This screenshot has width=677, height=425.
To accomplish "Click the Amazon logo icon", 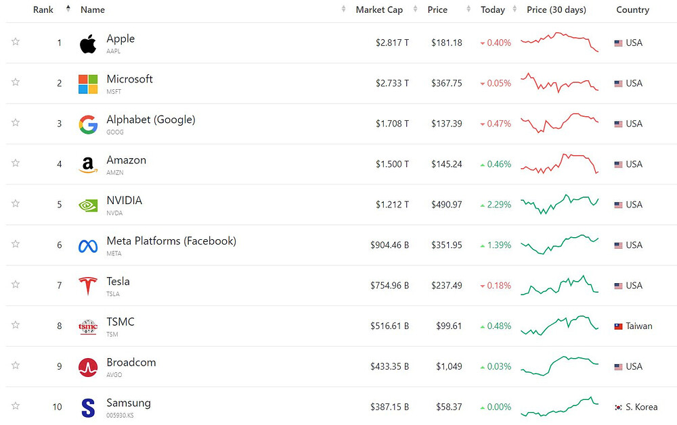I will [x=88, y=165].
